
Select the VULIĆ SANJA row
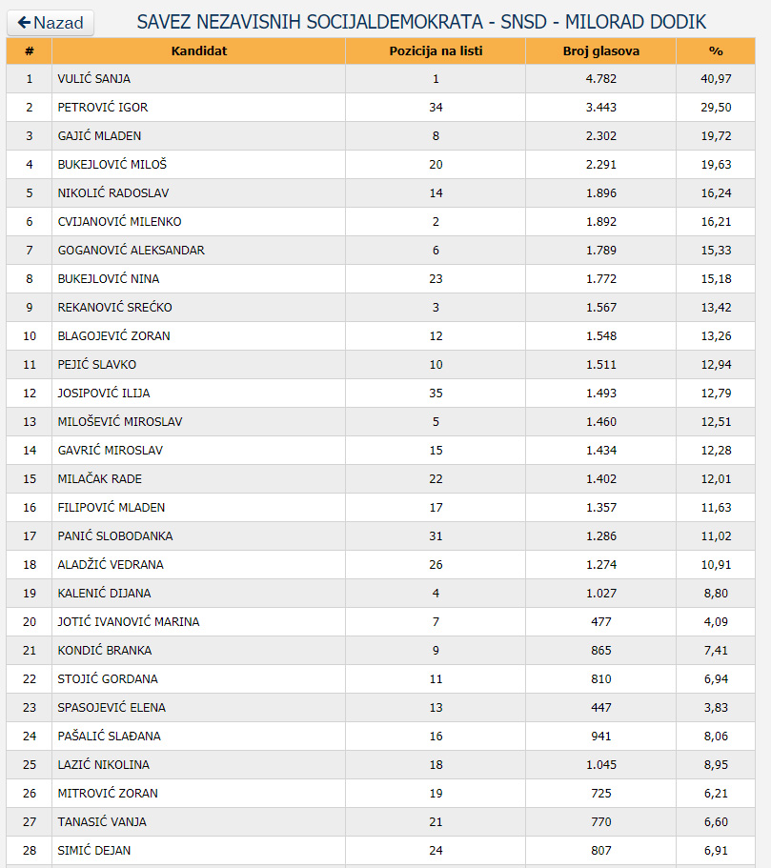click(x=94, y=79)
